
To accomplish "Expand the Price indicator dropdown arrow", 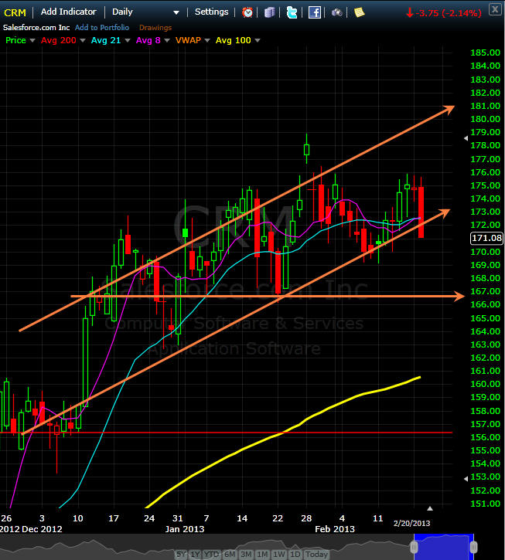I will (x=32, y=41).
